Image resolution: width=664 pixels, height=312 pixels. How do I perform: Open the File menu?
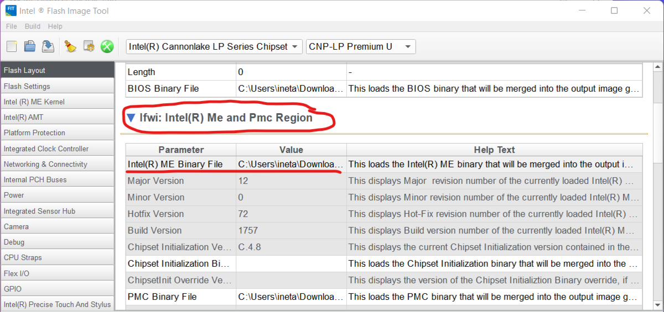click(x=12, y=27)
